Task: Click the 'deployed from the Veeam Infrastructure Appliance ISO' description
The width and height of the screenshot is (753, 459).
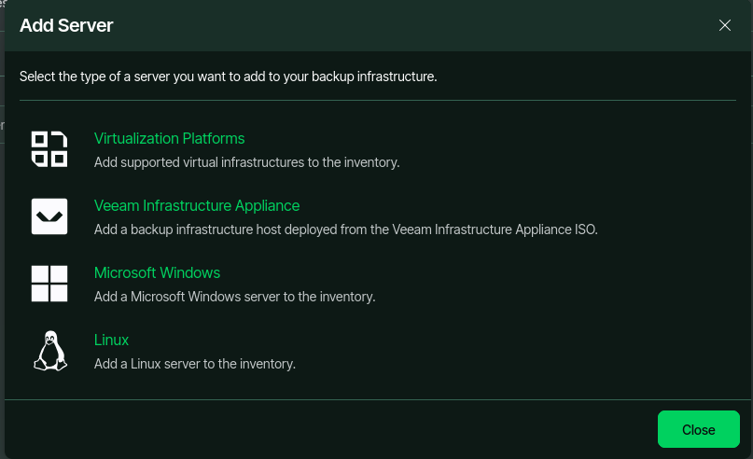Action: (x=346, y=229)
